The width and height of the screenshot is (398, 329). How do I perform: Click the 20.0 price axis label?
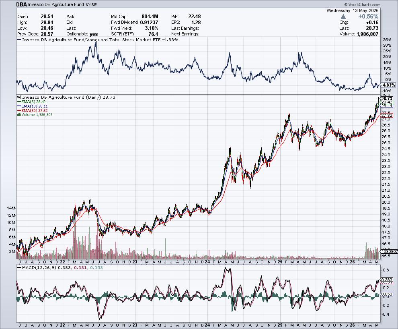[386, 203]
